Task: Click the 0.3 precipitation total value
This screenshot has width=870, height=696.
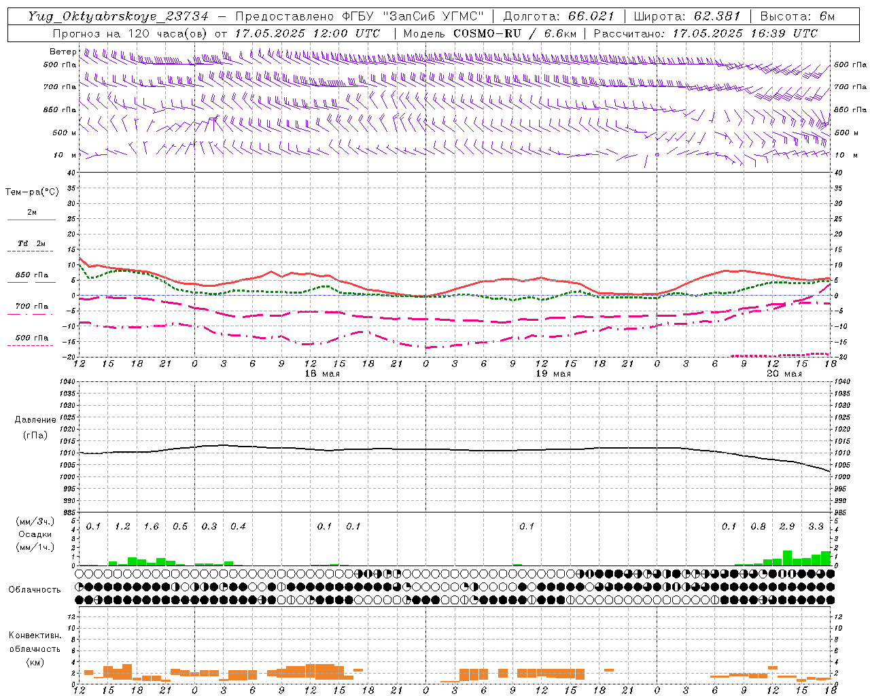Action: click(x=209, y=527)
